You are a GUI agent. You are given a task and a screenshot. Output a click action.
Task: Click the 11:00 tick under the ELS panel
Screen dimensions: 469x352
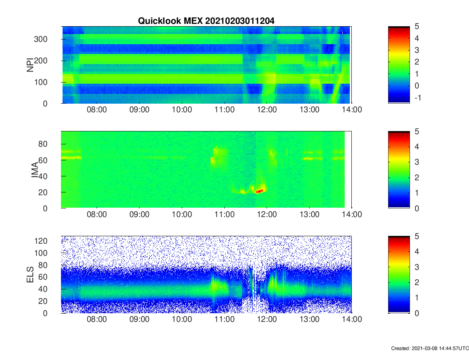224,320
